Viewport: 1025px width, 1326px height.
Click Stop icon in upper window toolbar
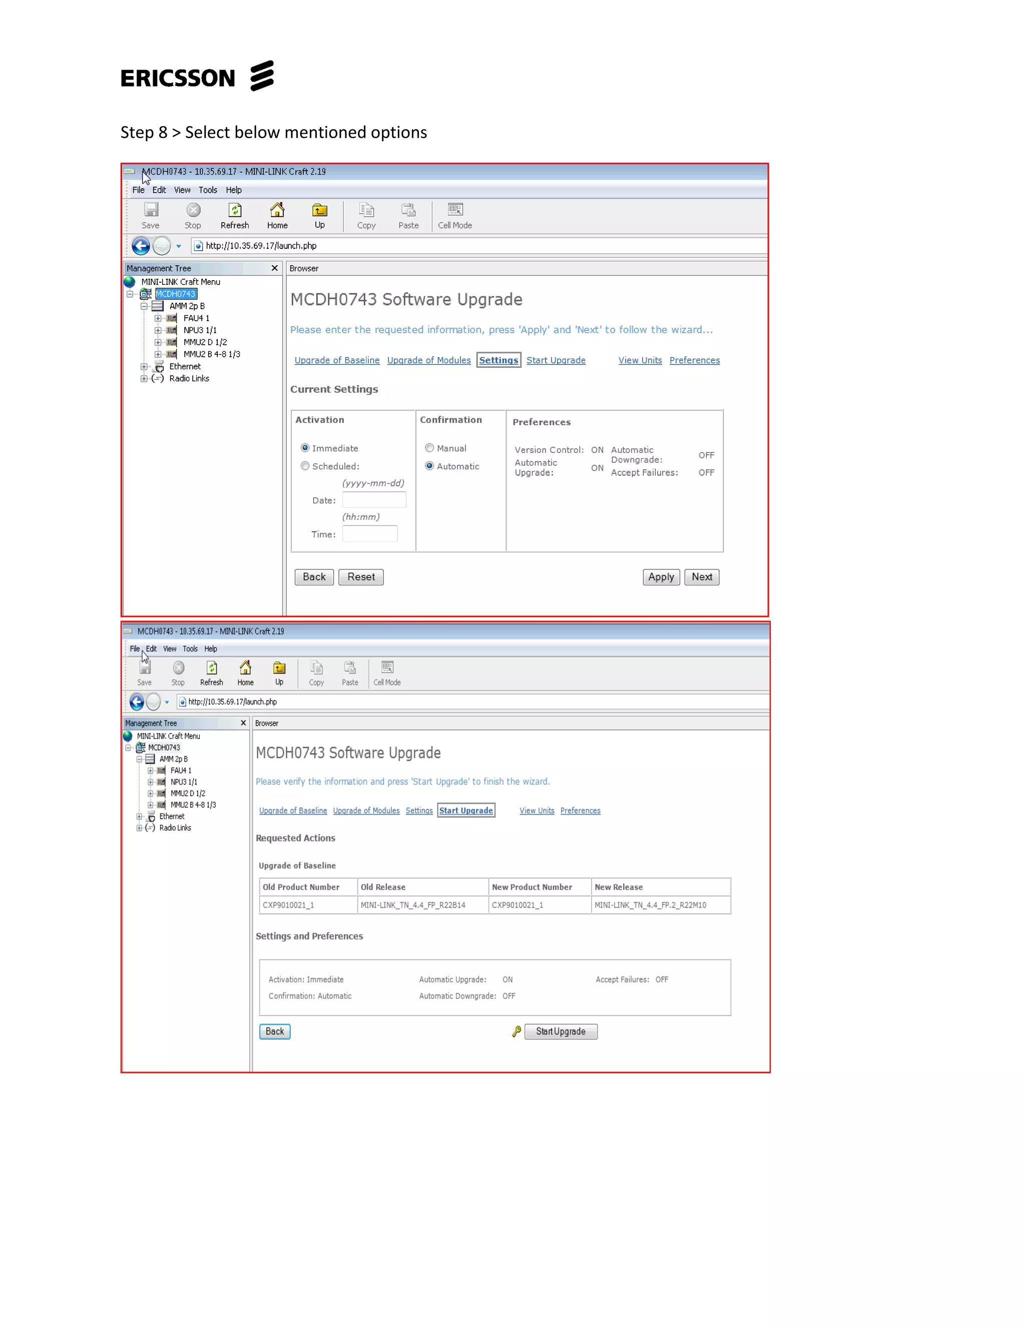[x=193, y=210]
